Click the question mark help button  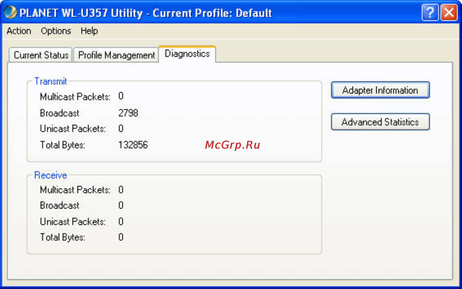(x=430, y=13)
